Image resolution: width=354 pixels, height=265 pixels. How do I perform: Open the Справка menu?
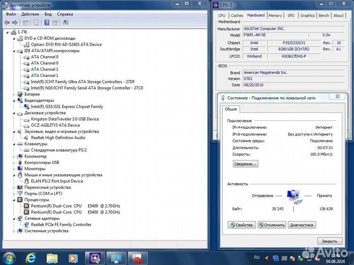pyautogui.click(x=65, y=14)
